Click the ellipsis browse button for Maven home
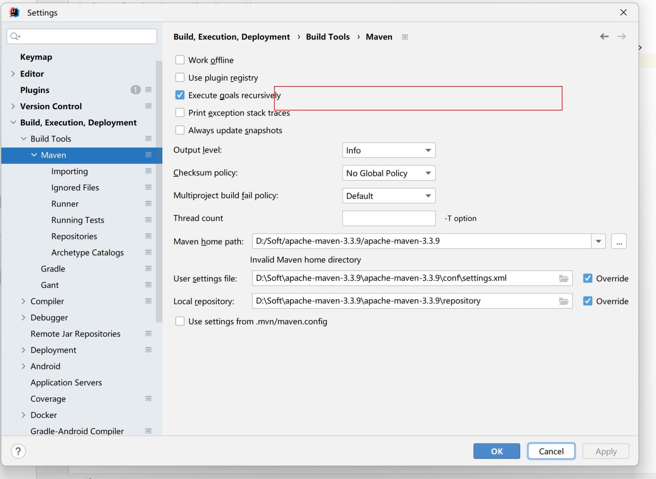 (619, 241)
